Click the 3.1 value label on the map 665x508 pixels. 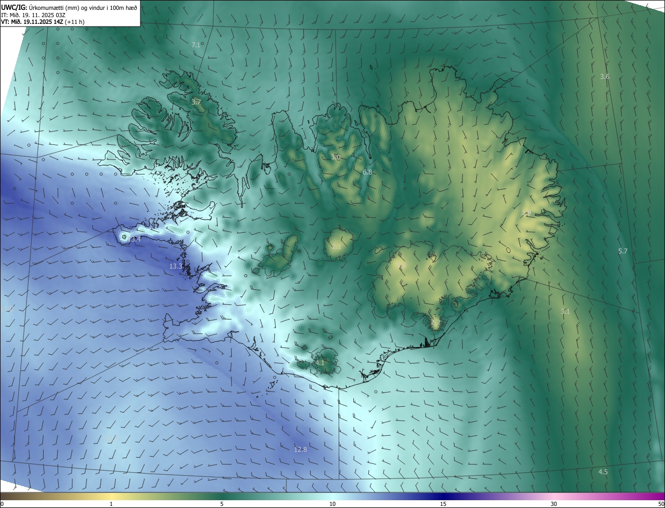tap(565, 312)
